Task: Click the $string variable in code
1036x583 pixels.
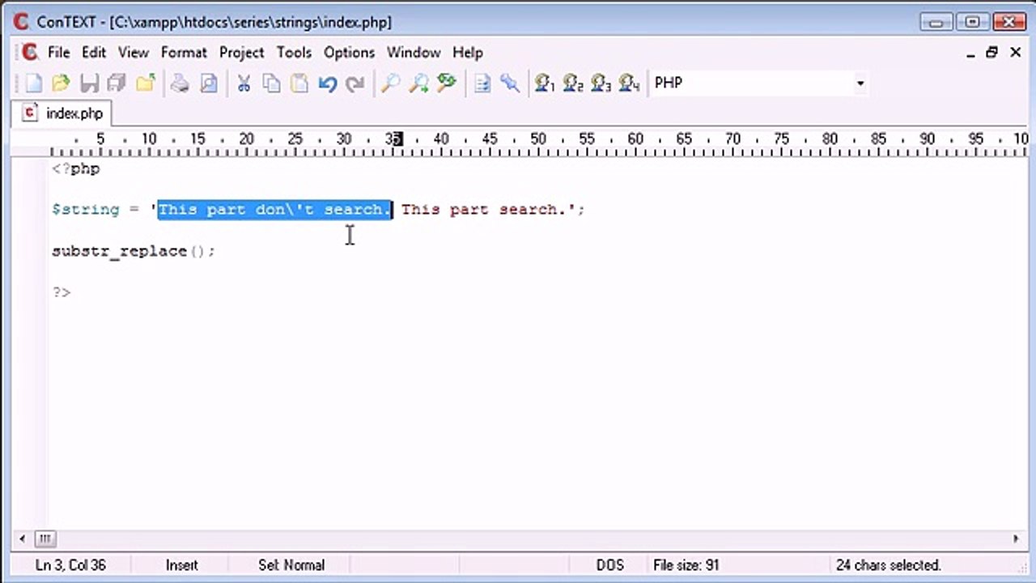Action: pyautogui.click(x=85, y=210)
